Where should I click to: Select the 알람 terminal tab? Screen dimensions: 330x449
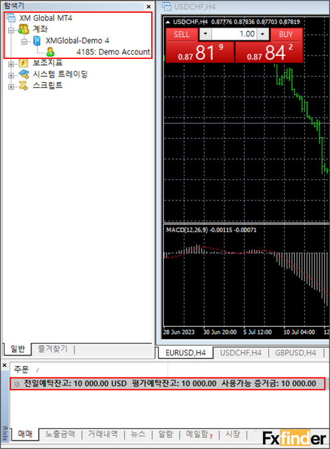pyautogui.click(x=166, y=434)
